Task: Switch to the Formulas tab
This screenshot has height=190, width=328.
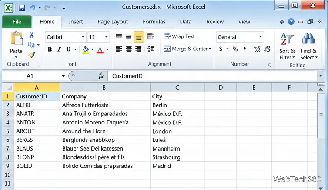Action: click(x=154, y=22)
